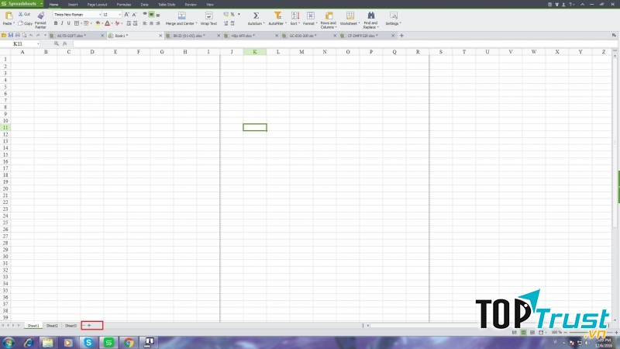Print using the quick-access printer icon

click(17, 36)
